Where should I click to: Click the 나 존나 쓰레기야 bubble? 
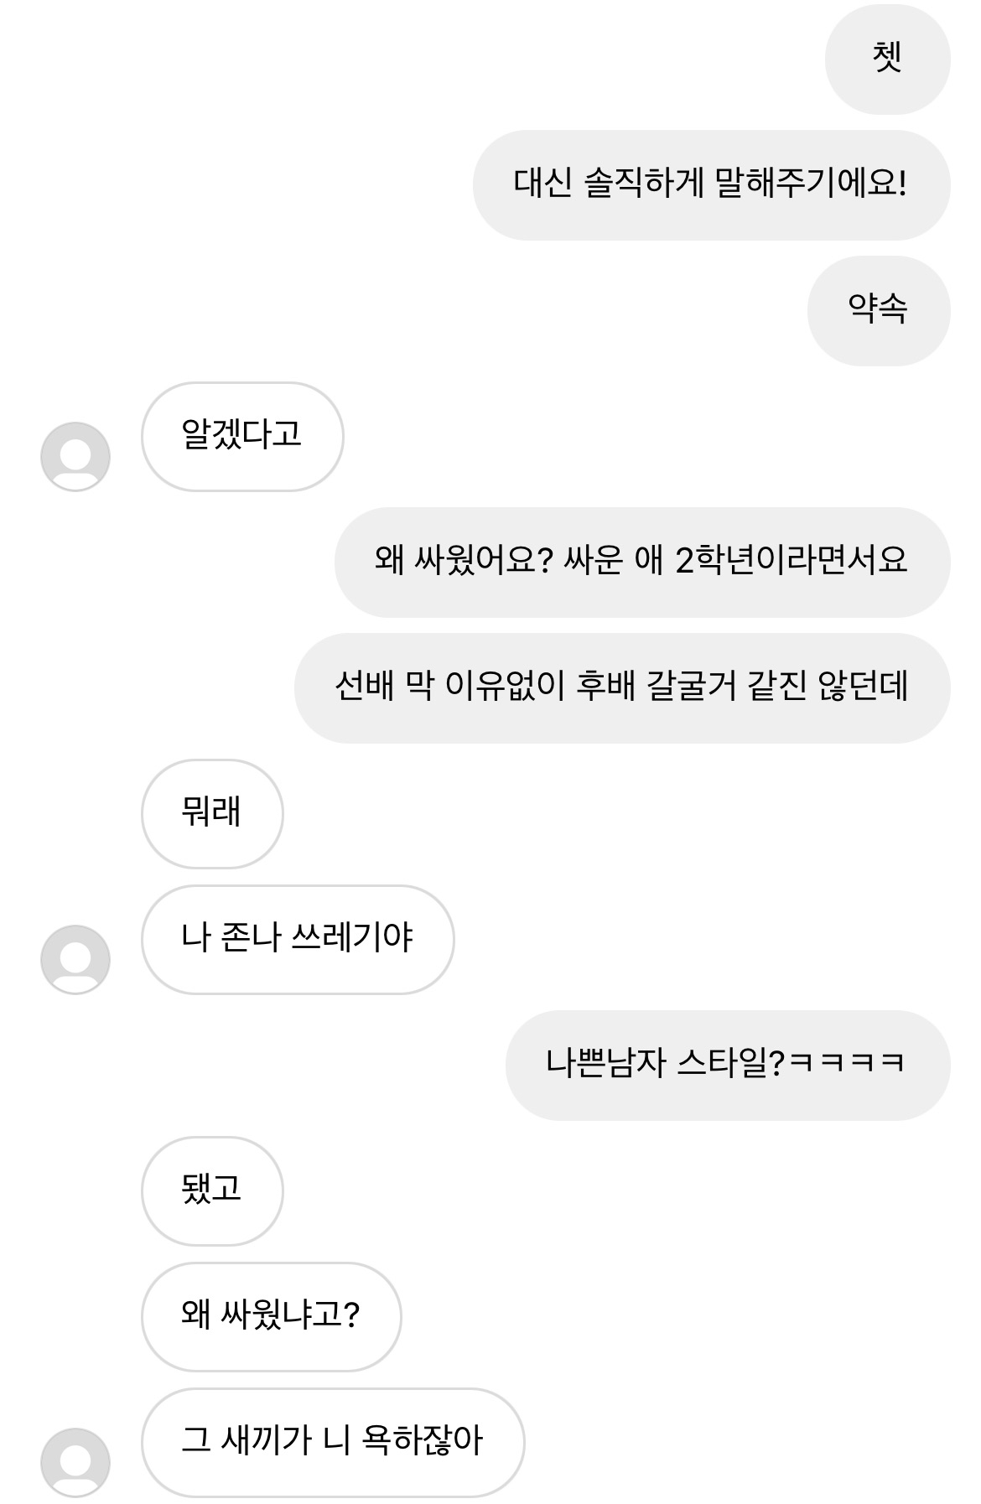[x=297, y=939]
